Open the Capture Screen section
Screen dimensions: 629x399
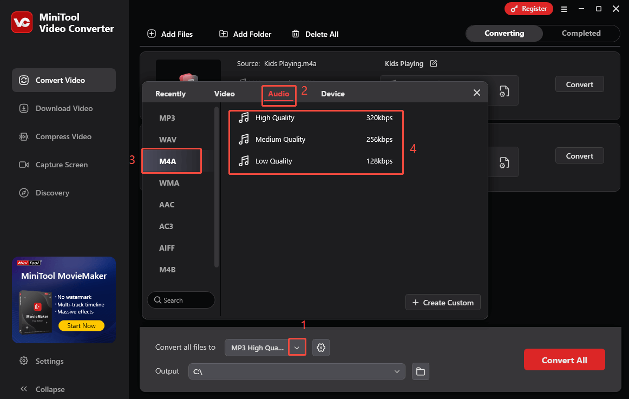pos(54,165)
